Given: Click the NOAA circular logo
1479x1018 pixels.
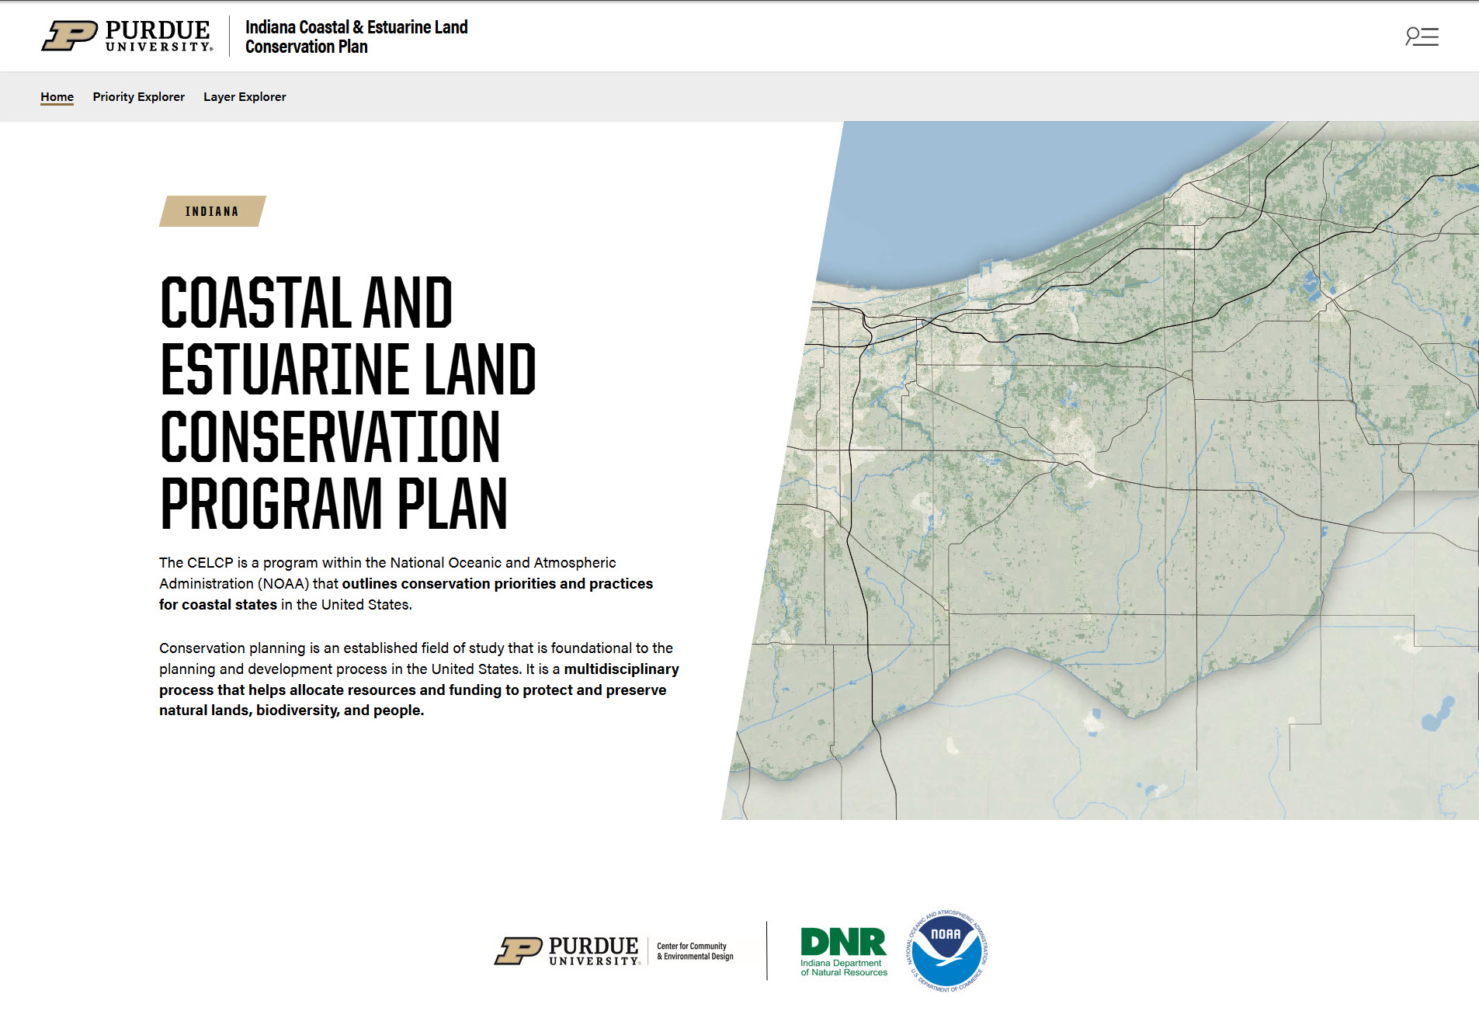Looking at the screenshot, I should (947, 950).
